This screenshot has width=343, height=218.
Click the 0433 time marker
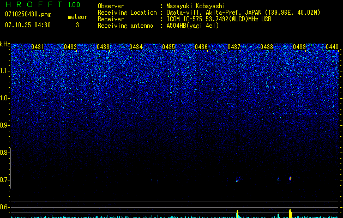click(x=103, y=47)
